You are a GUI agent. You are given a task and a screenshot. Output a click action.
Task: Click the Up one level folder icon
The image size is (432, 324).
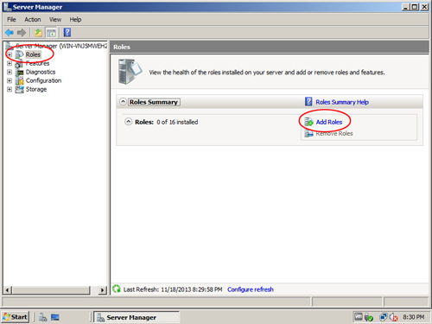tap(38, 33)
